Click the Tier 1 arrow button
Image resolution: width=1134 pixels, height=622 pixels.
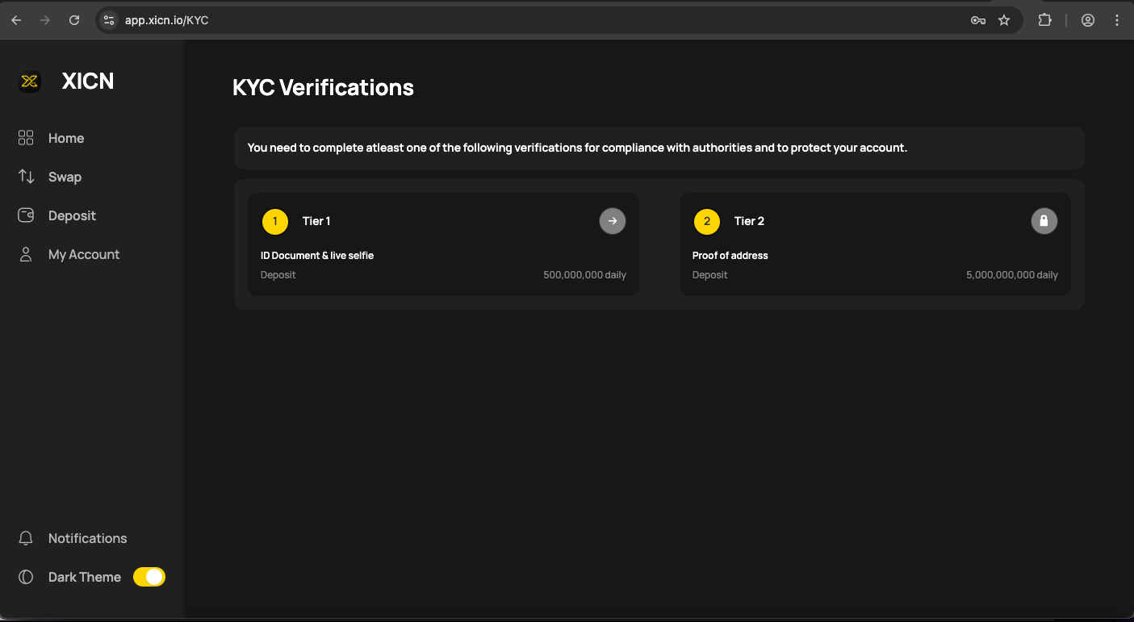pos(613,221)
